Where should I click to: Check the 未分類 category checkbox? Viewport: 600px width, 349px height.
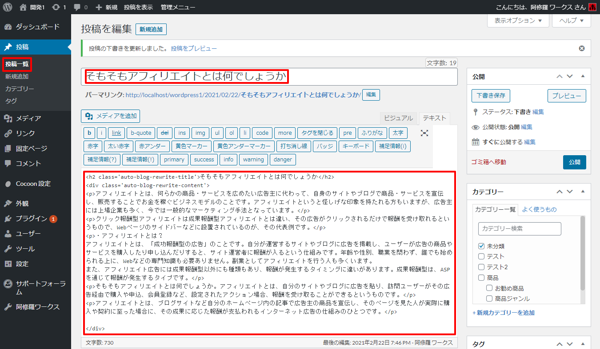coord(481,246)
